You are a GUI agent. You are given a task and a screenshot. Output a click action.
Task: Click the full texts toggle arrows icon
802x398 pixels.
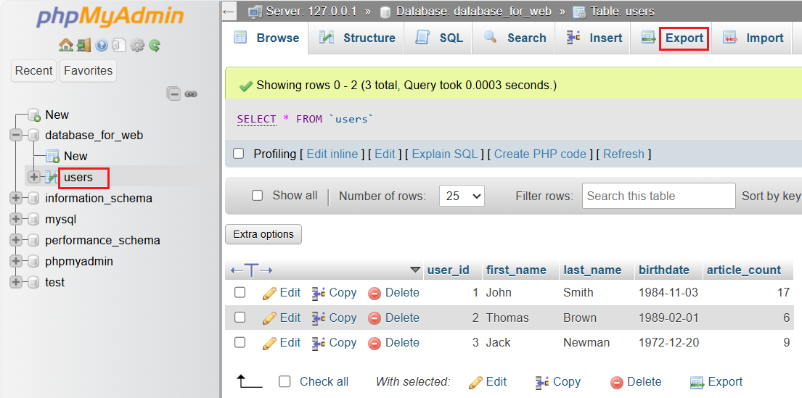251,270
